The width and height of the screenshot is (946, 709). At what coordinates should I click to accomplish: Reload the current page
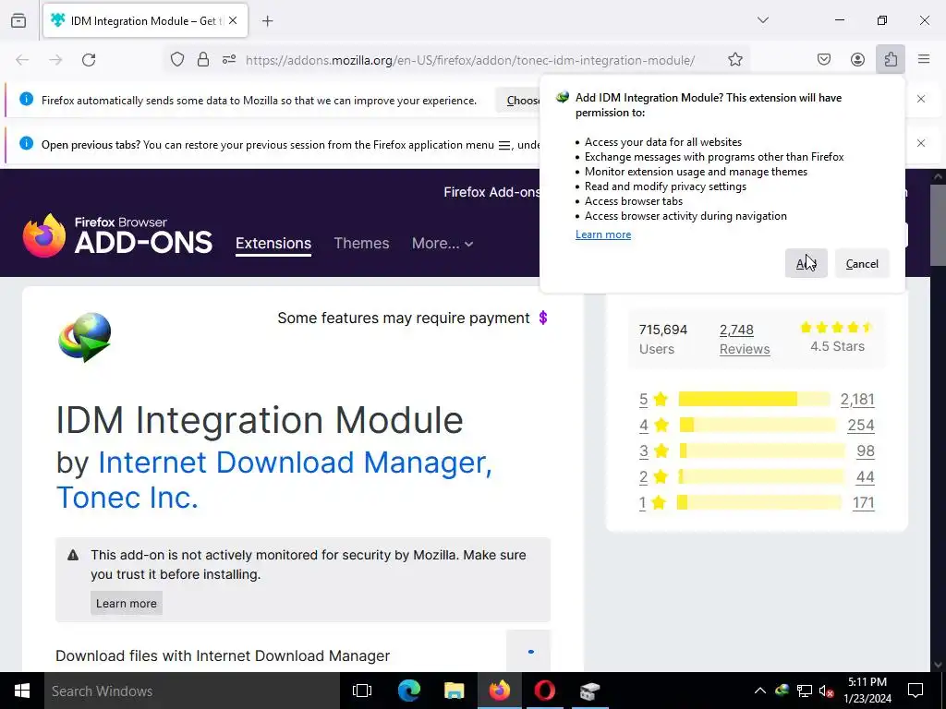coord(89,60)
